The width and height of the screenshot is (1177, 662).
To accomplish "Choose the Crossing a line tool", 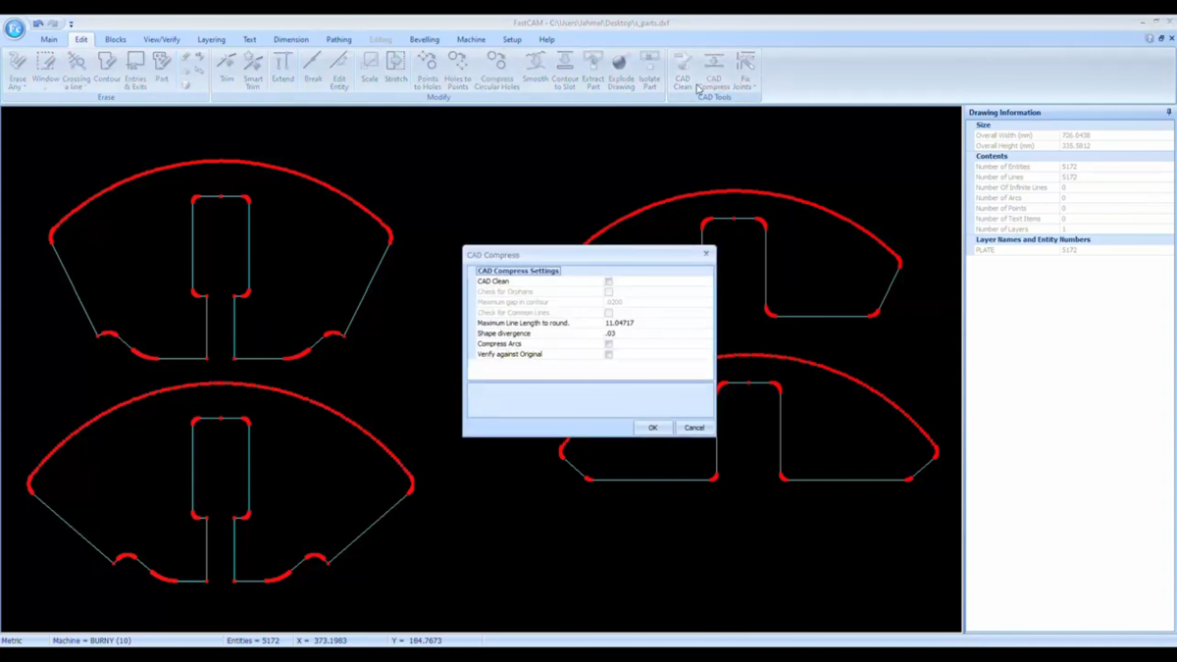I will pyautogui.click(x=76, y=71).
